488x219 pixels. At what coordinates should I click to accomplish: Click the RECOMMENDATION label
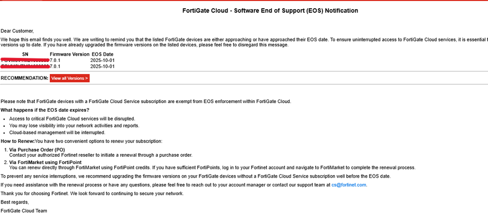[x=24, y=78]
